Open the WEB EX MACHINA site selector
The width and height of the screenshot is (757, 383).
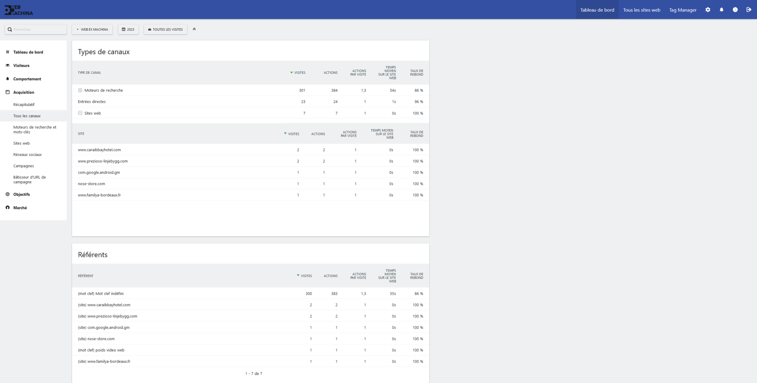[x=92, y=30]
